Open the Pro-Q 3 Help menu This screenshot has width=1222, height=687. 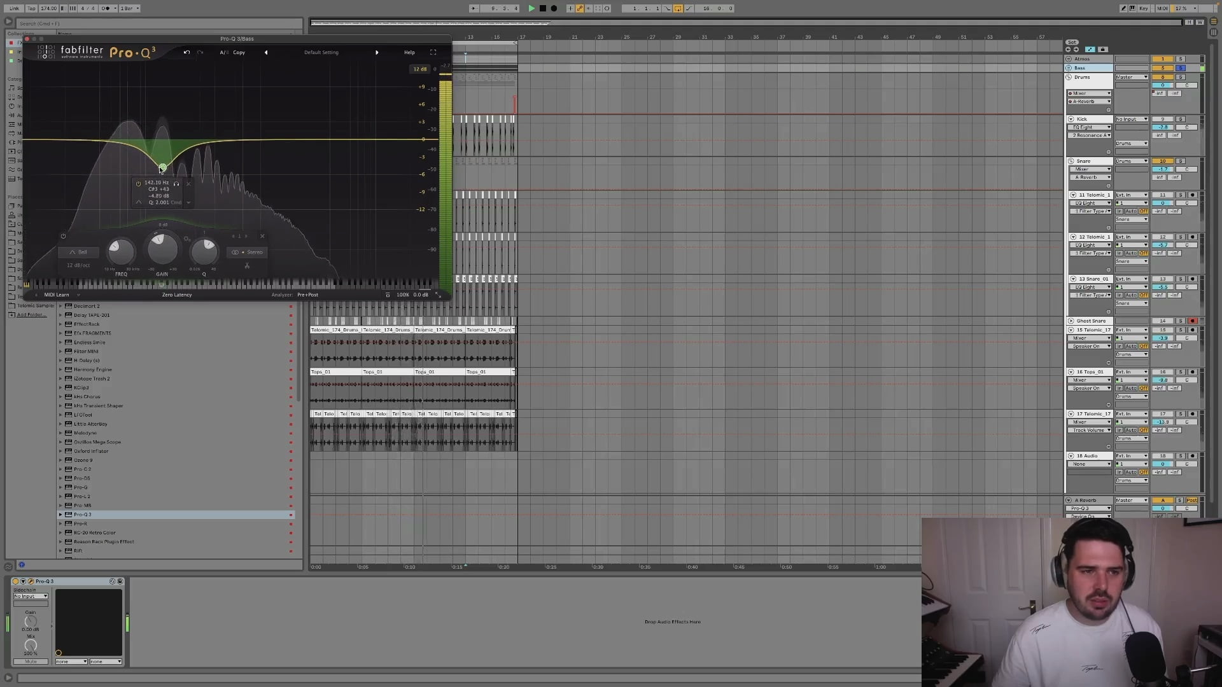coord(409,52)
